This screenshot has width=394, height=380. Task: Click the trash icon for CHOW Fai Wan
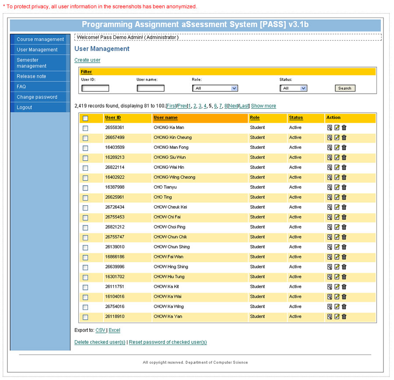(x=344, y=257)
